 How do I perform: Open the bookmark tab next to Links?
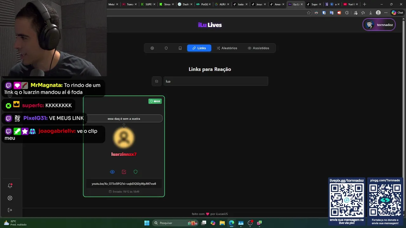coord(180,48)
